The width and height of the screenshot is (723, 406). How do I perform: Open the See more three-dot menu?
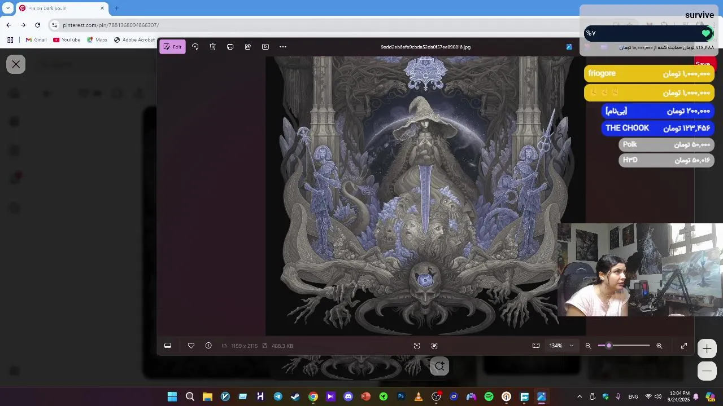[x=283, y=47]
